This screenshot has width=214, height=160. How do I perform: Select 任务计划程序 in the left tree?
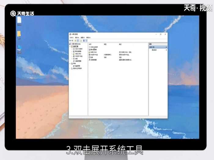tap(79, 49)
